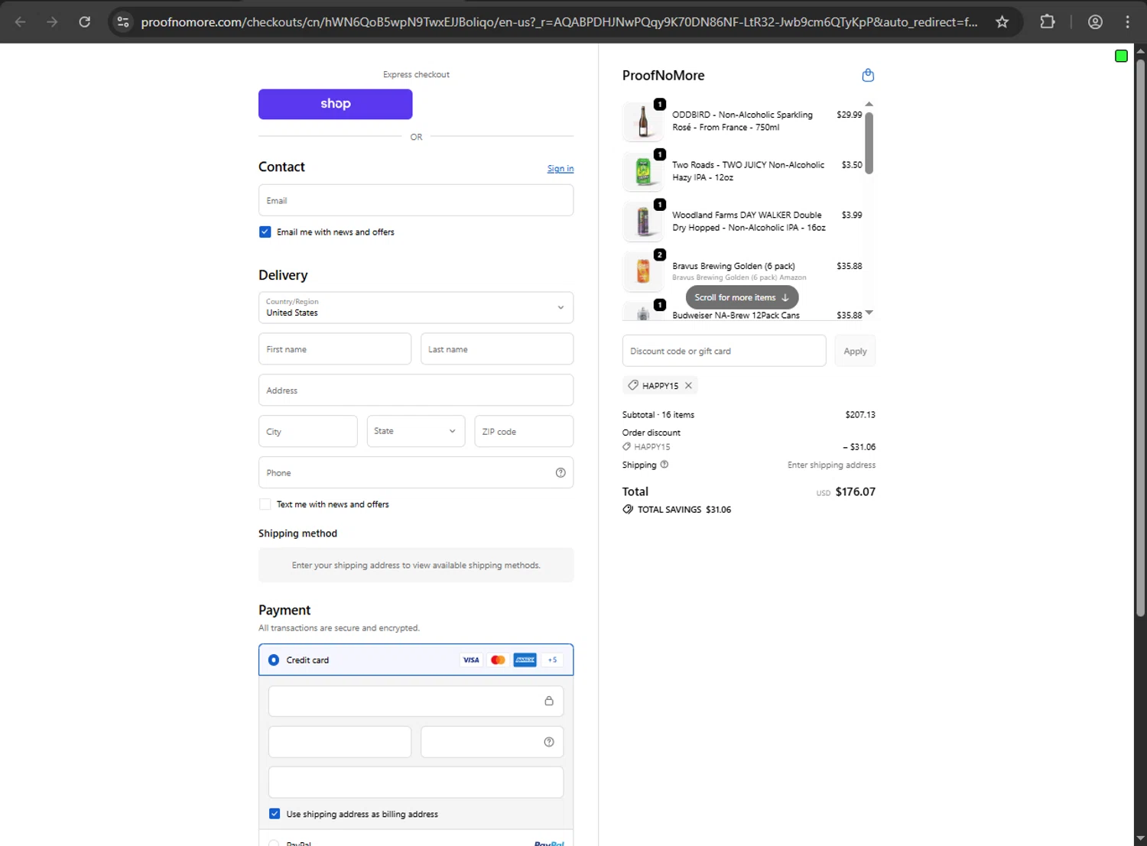
Task: Click the Subtotal · 16 items label
Action: click(658, 415)
